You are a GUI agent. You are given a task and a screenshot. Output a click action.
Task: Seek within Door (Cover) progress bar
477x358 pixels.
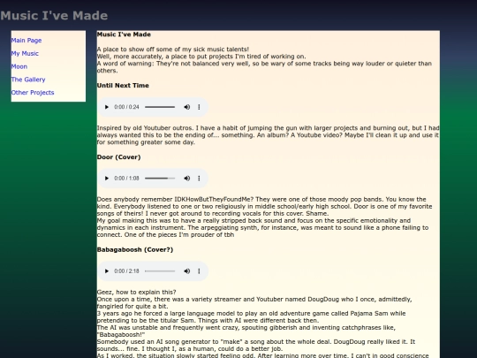click(x=160, y=179)
